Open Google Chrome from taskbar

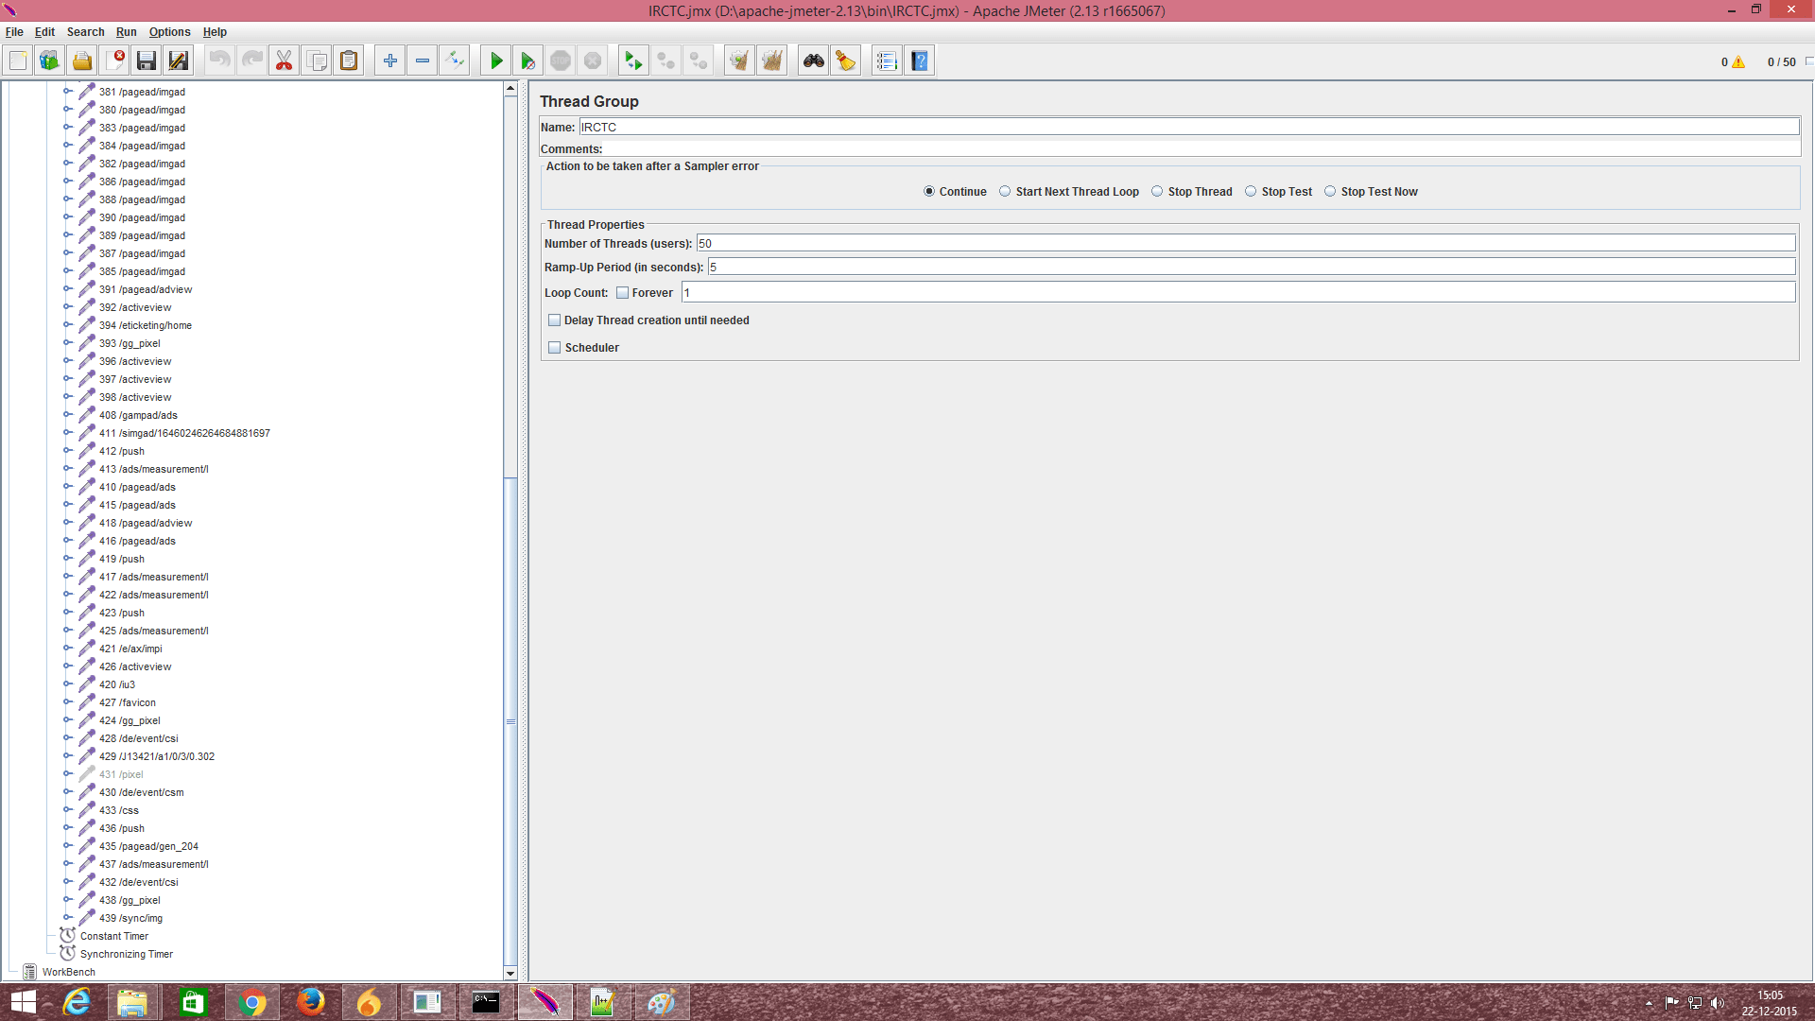tap(251, 1002)
